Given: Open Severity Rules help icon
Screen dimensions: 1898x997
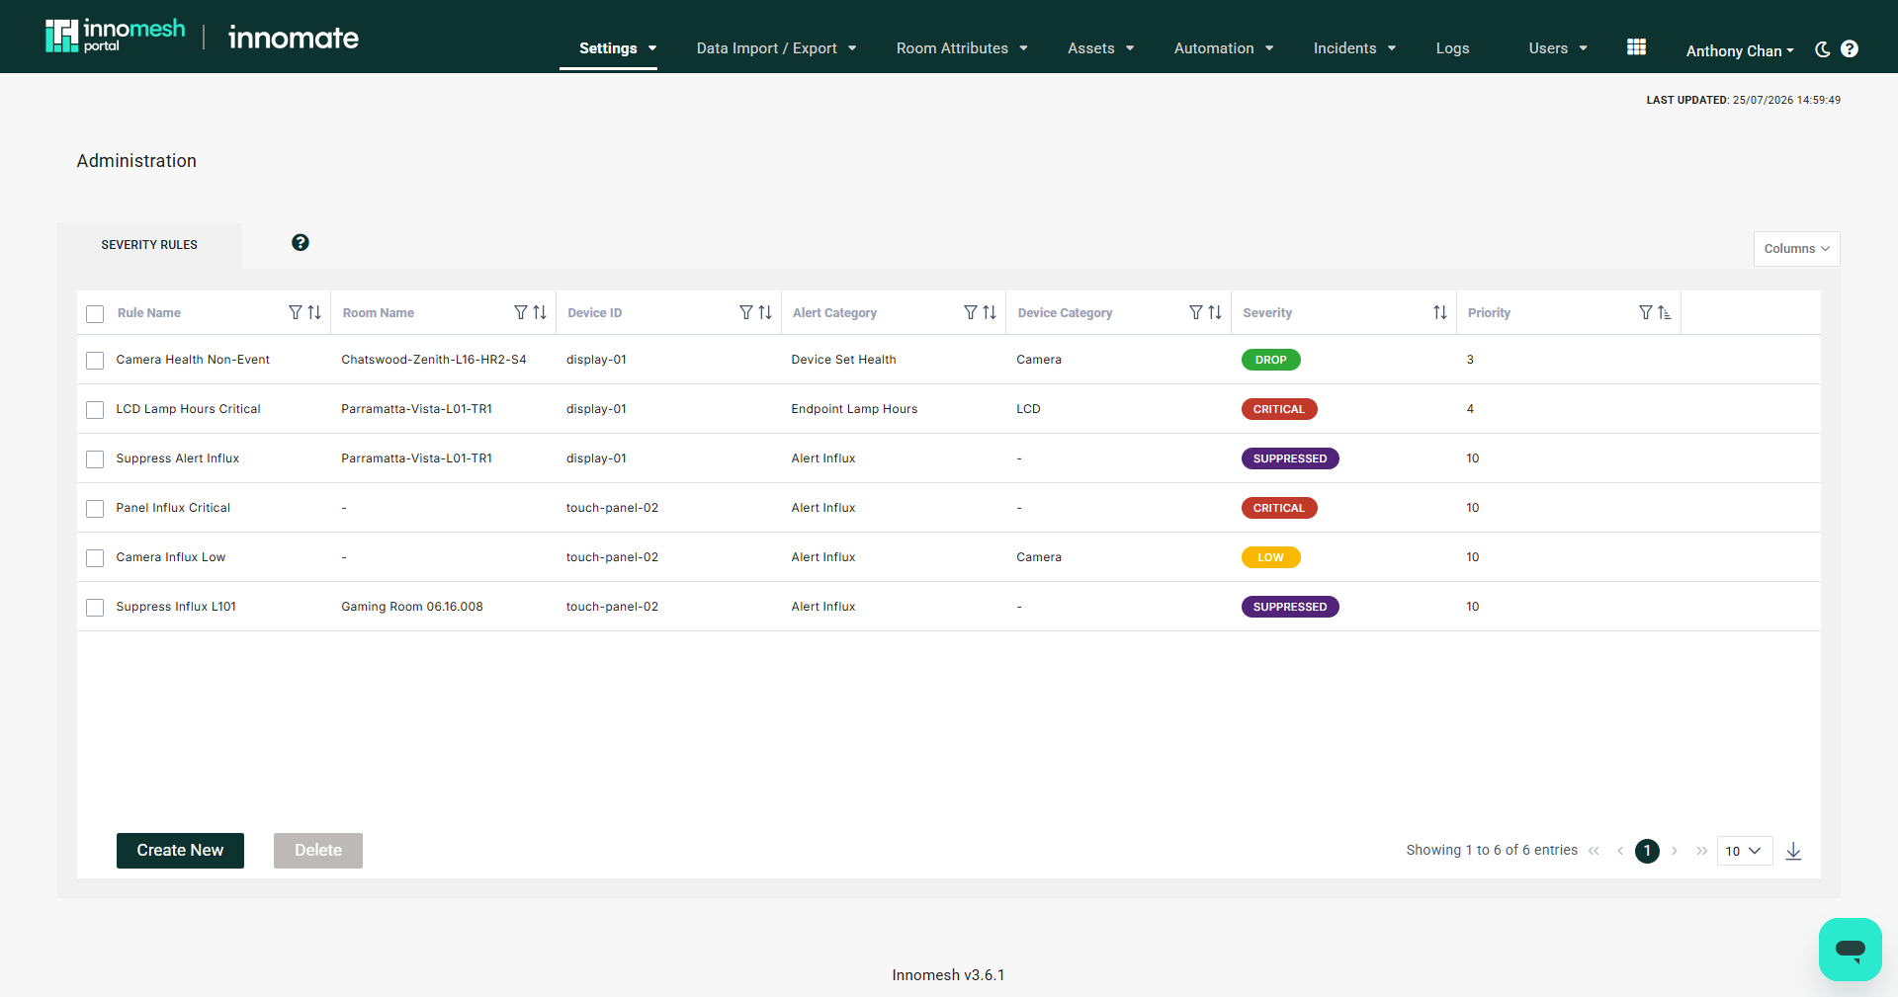Looking at the screenshot, I should pyautogui.click(x=301, y=242).
